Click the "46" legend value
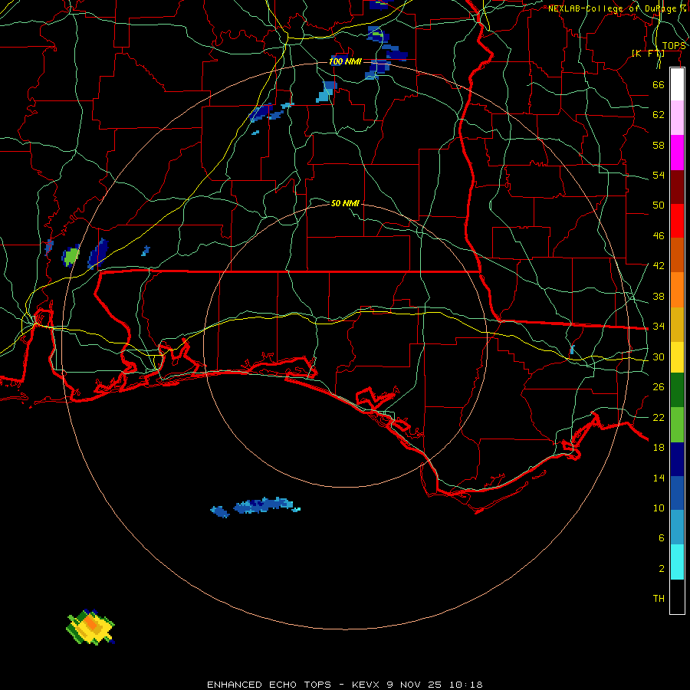Screen dimensions: 690x690 pyautogui.click(x=659, y=235)
